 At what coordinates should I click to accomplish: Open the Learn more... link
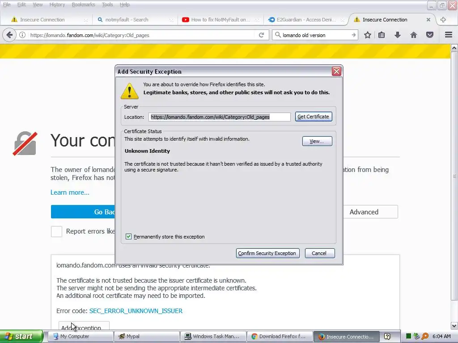click(x=70, y=192)
